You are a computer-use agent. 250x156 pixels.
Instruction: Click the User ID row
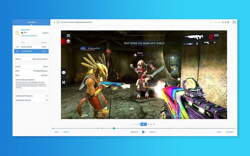tap(31, 67)
